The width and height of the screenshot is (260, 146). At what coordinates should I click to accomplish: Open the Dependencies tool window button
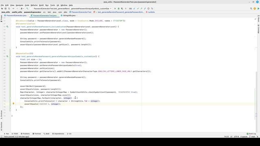pyautogui.click(x=58, y=133)
